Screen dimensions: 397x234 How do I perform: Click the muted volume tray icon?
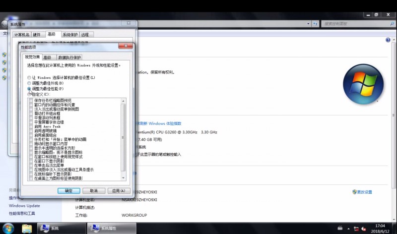(364, 229)
